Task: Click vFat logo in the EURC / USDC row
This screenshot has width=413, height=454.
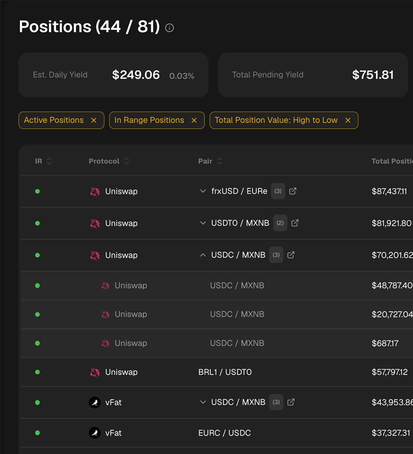Action: [x=95, y=433]
